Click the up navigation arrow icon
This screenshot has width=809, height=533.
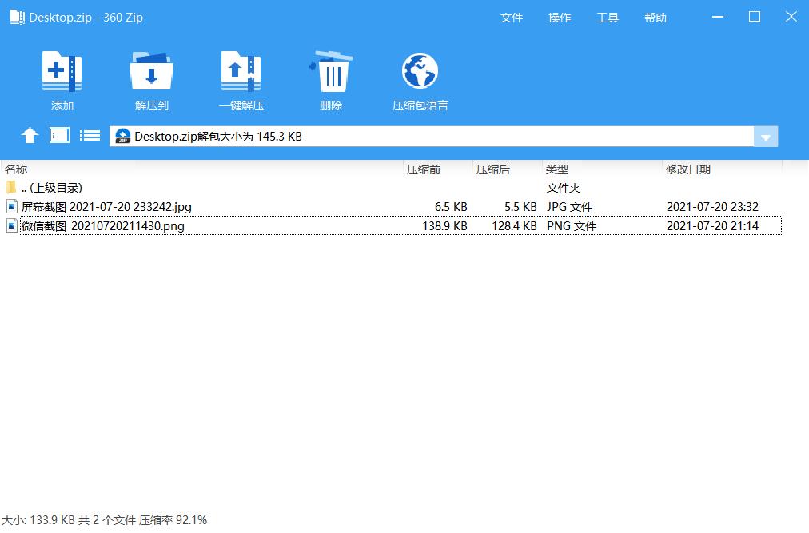coord(29,135)
